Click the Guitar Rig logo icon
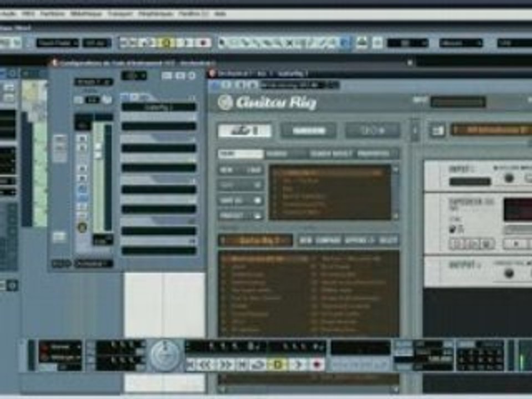This screenshot has width=532, height=399. (x=225, y=103)
